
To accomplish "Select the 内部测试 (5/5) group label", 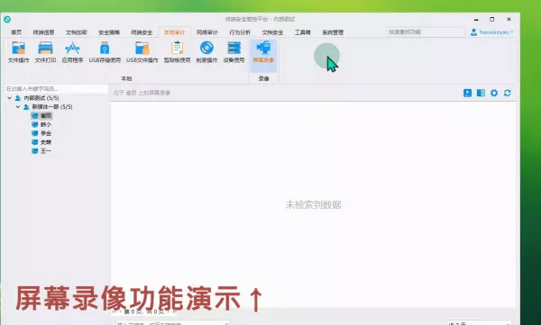I will 41,98.
